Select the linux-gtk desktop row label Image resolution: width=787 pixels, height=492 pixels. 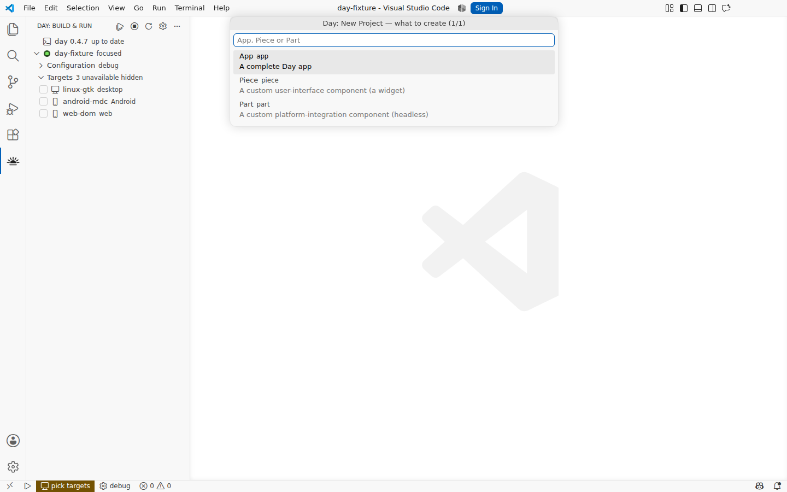tap(92, 90)
